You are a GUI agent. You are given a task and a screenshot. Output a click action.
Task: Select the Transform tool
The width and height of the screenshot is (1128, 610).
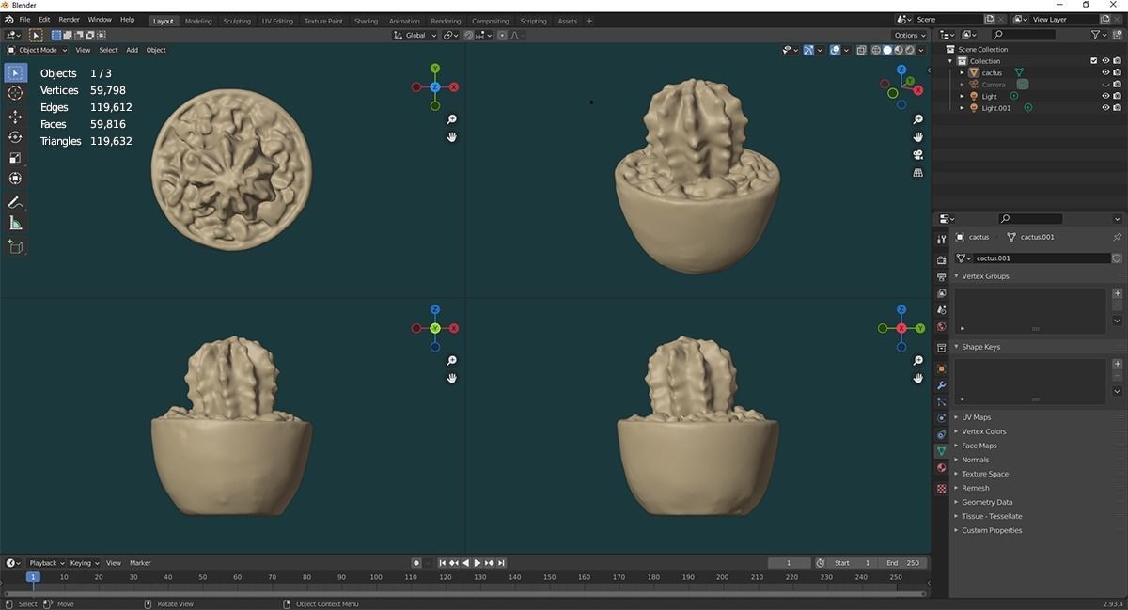click(15, 179)
